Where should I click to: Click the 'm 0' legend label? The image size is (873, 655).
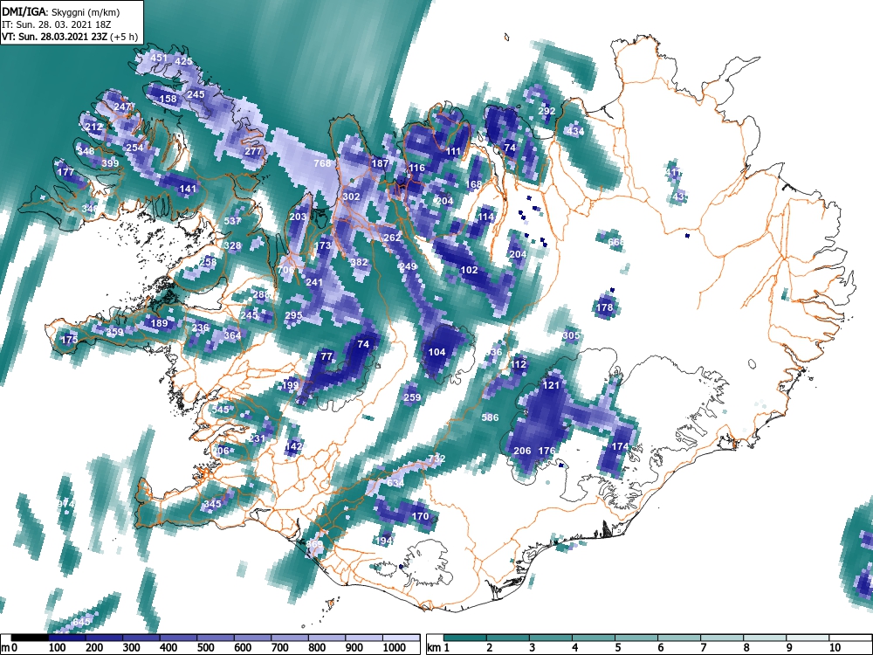click(10, 648)
